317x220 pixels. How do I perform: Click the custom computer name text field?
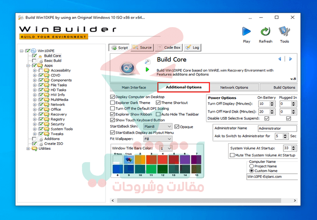click(272, 177)
